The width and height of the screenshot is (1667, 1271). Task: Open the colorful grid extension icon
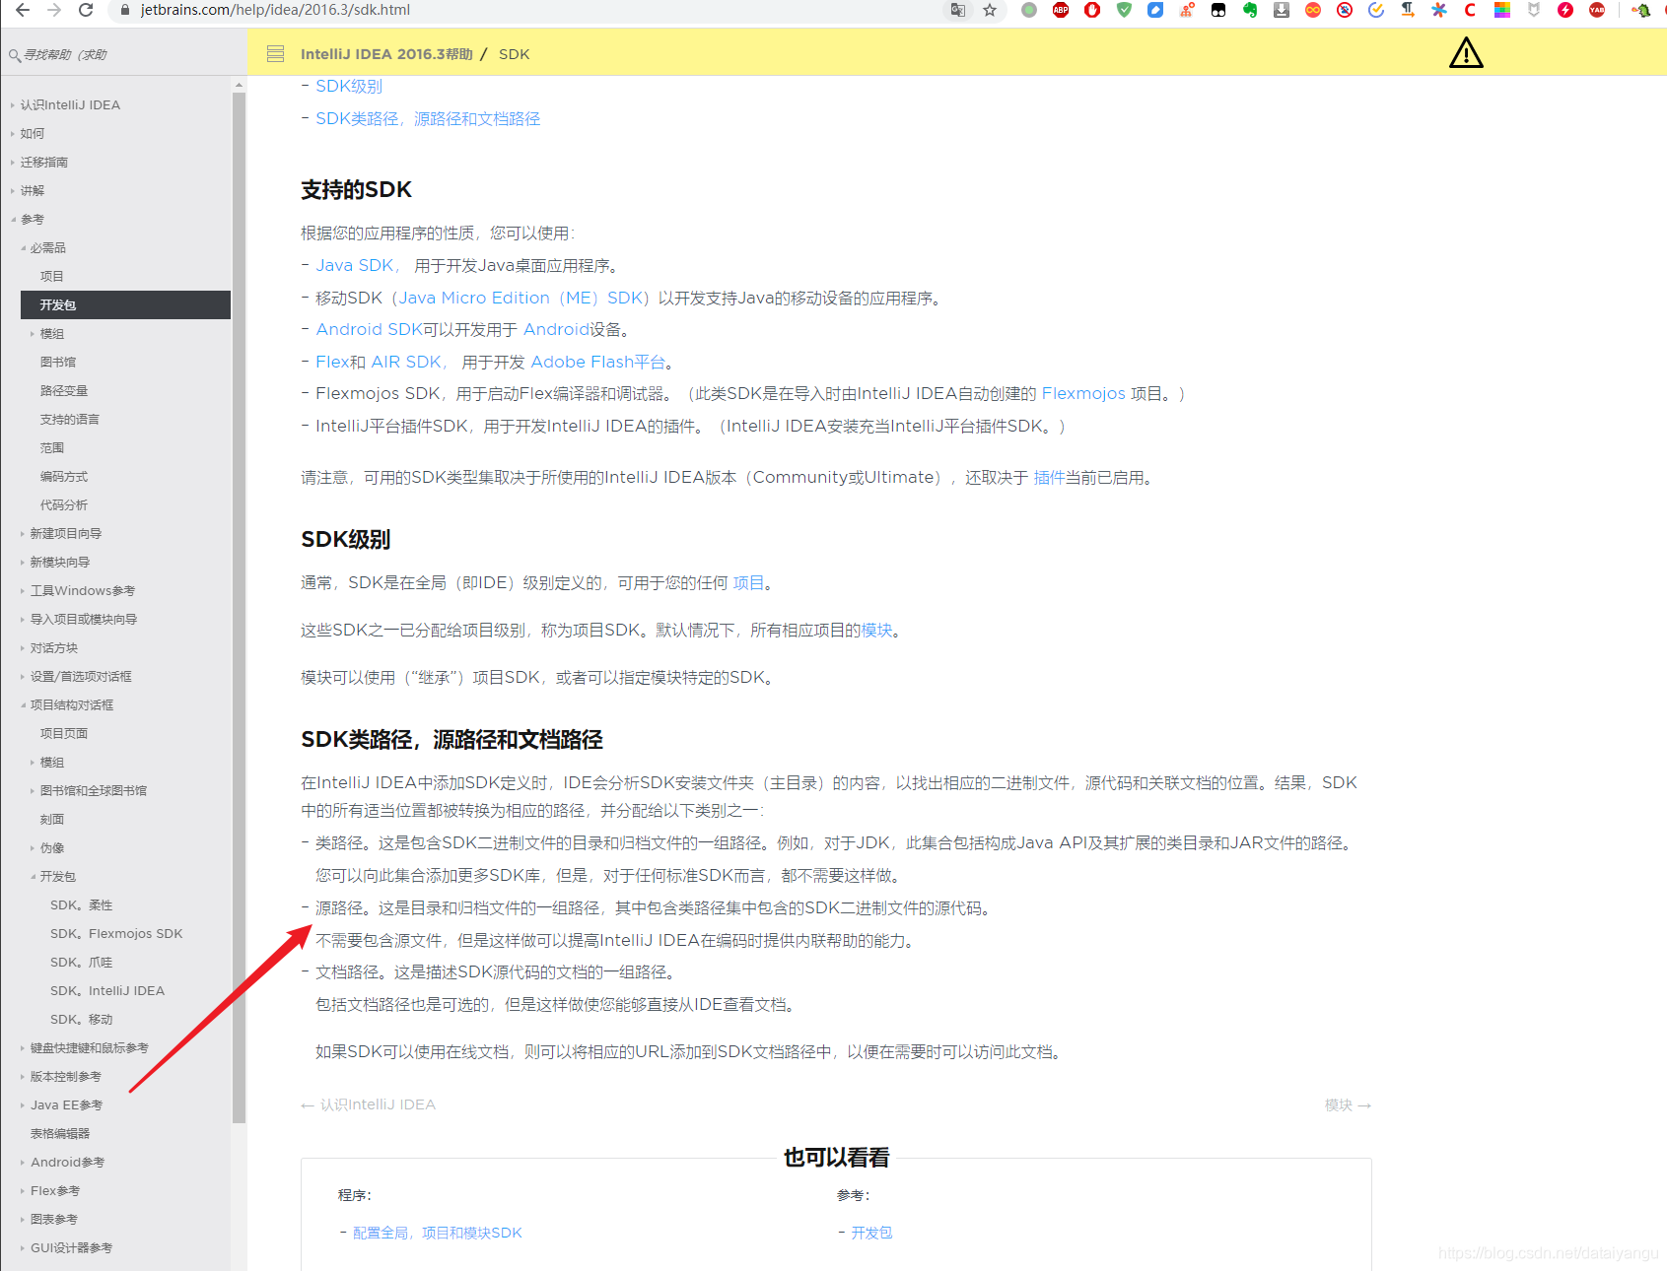click(1502, 10)
